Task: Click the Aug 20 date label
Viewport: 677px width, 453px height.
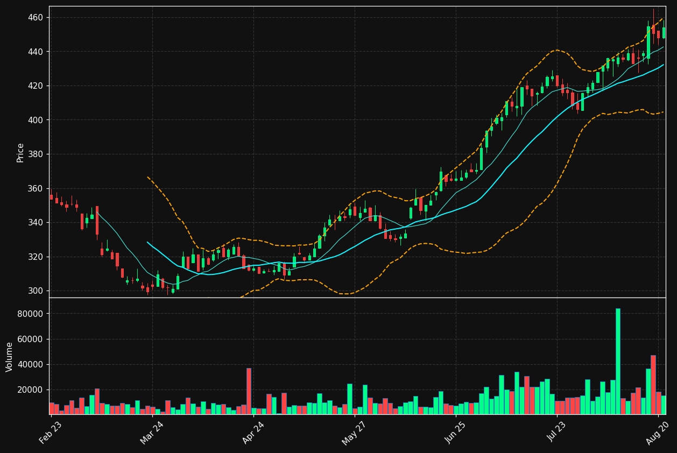Action: click(x=658, y=432)
